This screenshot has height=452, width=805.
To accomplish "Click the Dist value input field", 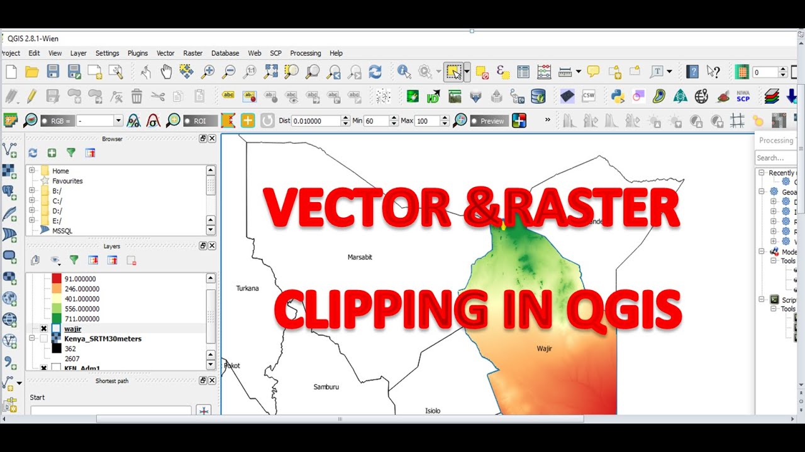I will pyautogui.click(x=316, y=121).
